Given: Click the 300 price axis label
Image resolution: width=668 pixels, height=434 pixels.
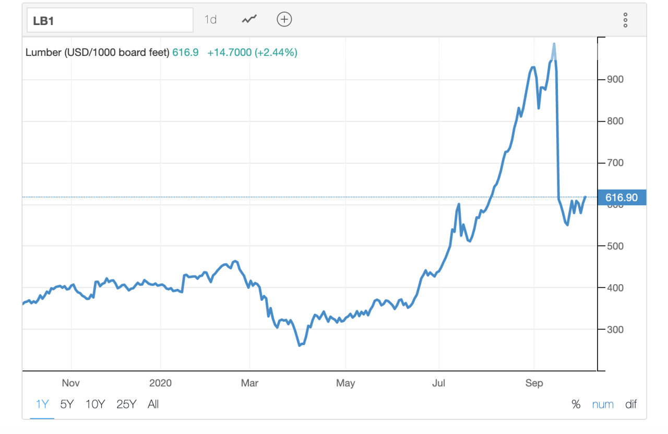Looking at the screenshot, I should (615, 330).
